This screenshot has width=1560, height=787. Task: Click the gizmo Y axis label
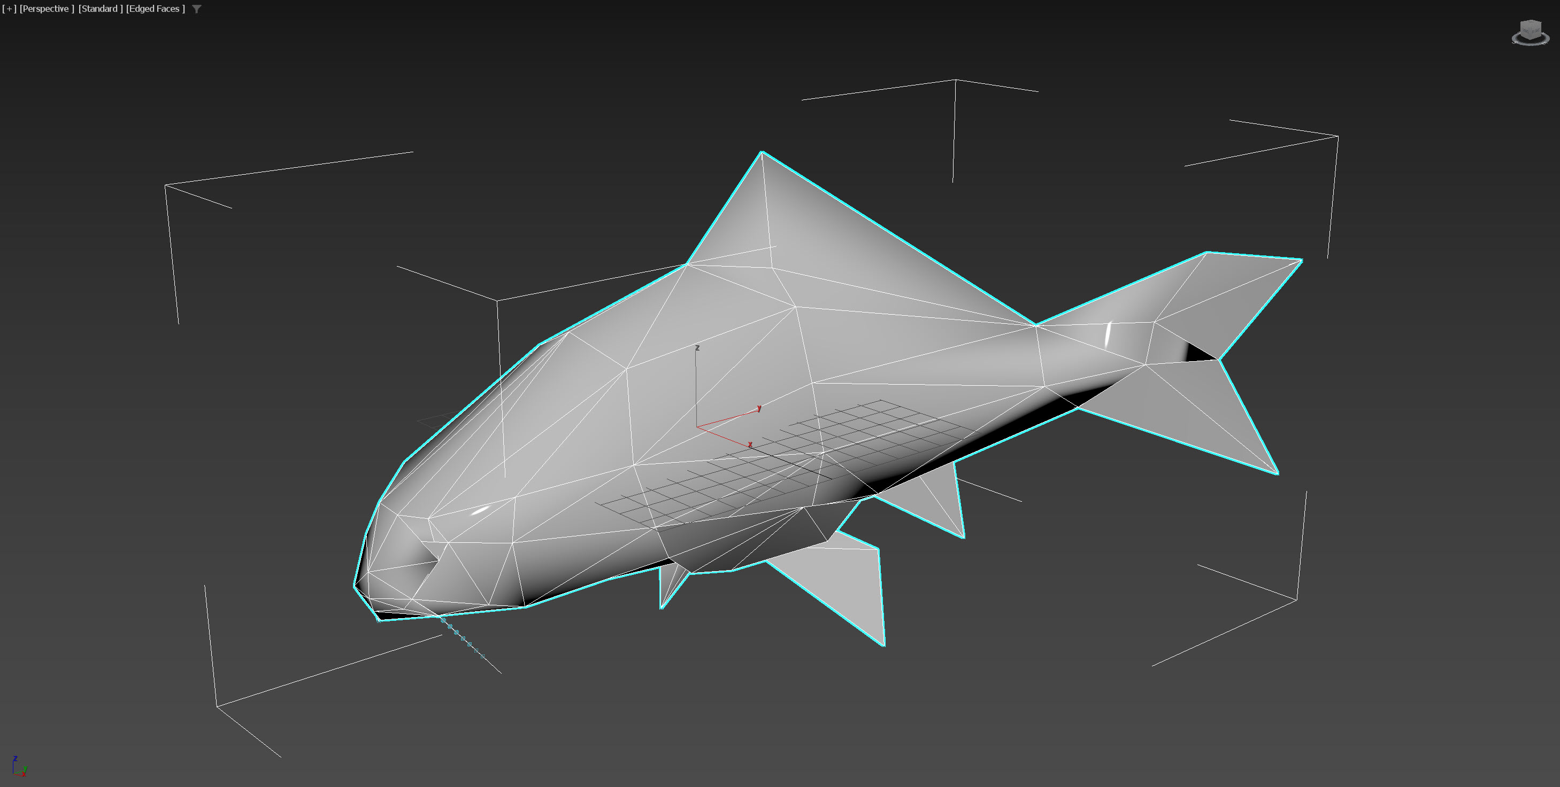click(x=759, y=408)
